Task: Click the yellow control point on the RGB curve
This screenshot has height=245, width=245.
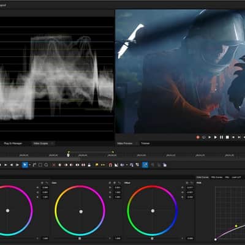Action: point(236,226)
